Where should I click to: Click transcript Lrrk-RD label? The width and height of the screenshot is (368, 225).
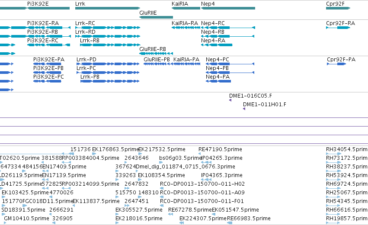[86, 32]
